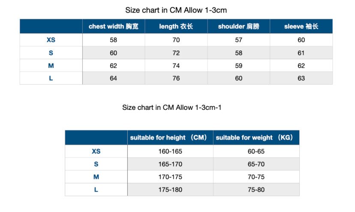
Task: Click the M size label in the top chart
Action: (51, 66)
